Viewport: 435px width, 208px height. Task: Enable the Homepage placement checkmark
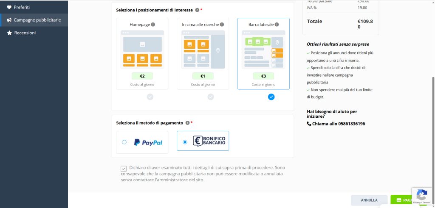pos(150,97)
